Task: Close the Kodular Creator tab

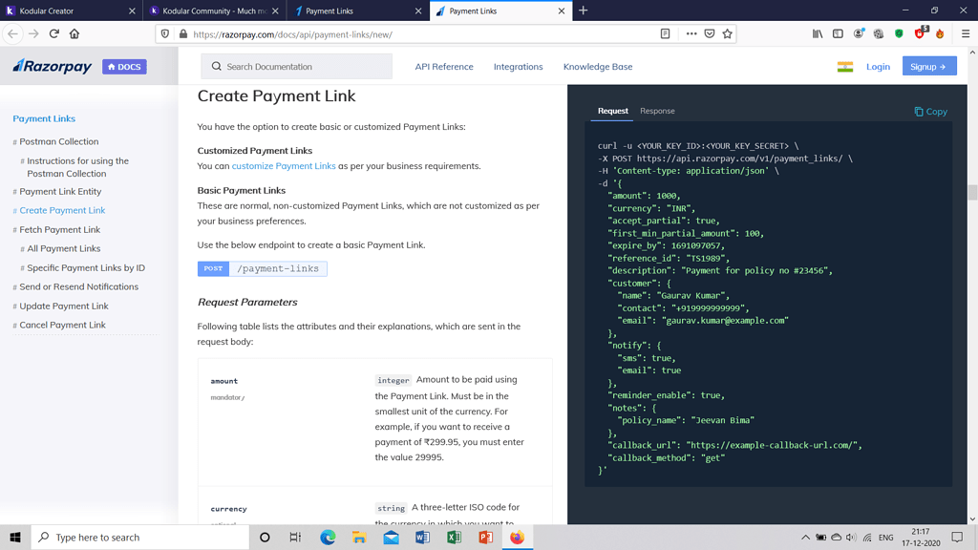Action: pos(132,11)
